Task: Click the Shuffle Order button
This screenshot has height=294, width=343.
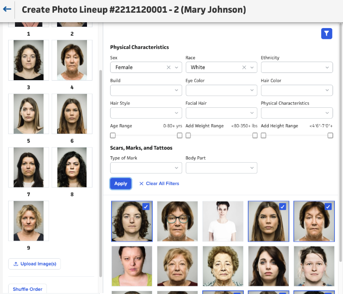Action: point(27,289)
